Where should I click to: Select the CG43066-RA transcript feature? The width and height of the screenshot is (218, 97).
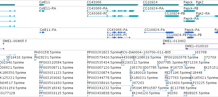coord(111,11)
